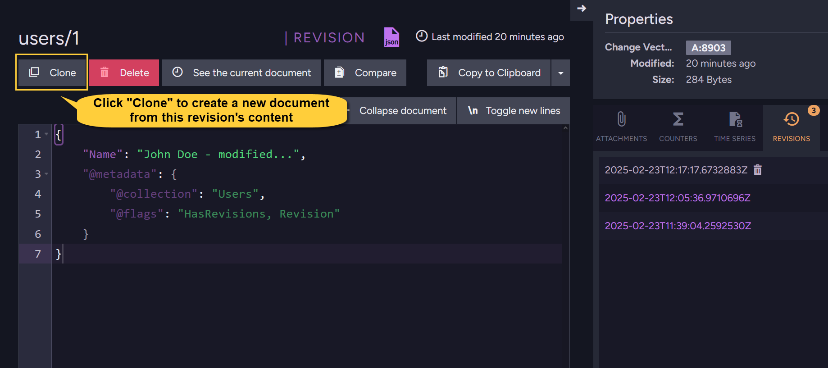828x368 pixels.
Task: Collapse the @metadata fold on line 3
Action: coord(46,174)
